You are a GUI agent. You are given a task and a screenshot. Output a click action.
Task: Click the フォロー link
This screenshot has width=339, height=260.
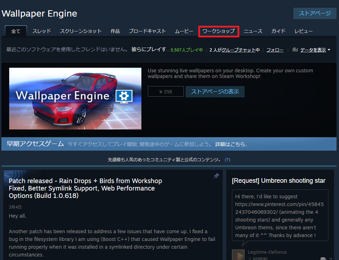click(275, 50)
